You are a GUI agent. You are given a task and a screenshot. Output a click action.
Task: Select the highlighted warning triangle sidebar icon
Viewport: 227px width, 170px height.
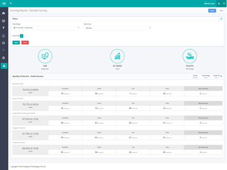4,66
